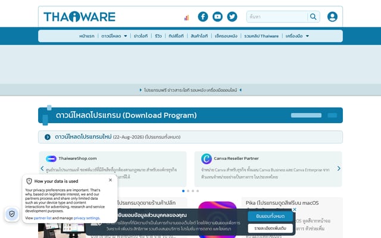Open the โปรแกรมจุดขายร้านค้าปลีก program title
The image size is (381, 238).
click(146, 203)
